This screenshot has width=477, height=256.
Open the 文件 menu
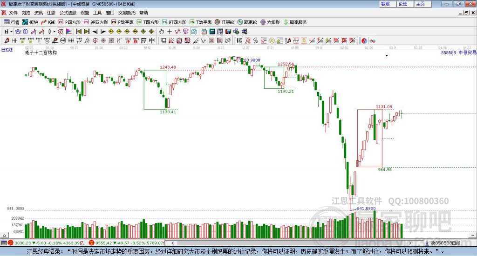click(13, 13)
